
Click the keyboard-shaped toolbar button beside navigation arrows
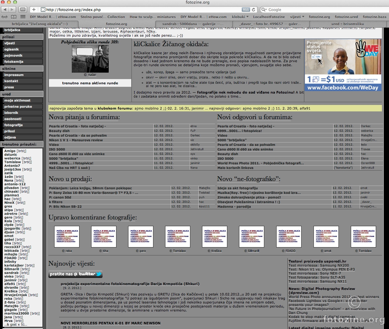pos(22,10)
